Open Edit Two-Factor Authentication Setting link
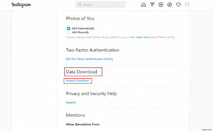Image resolution: width=213 pixels, height=131 pixels. (89, 59)
